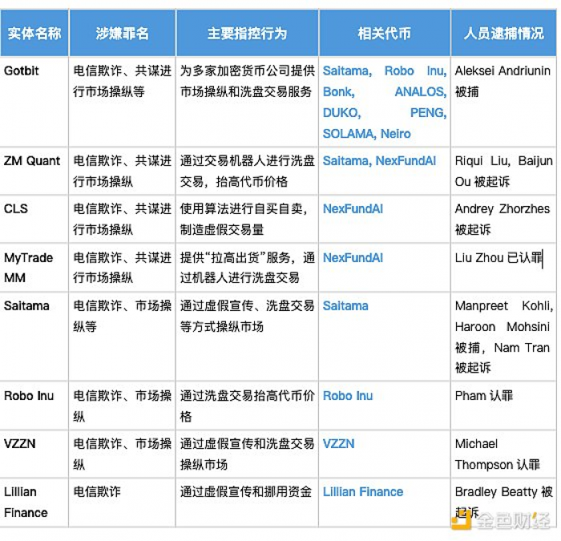Click VZZN row charge cell
The height and width of the screenshot is (541, 561).
122,454
